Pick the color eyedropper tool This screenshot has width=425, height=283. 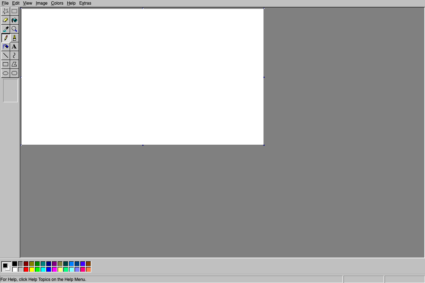(6, 29)
